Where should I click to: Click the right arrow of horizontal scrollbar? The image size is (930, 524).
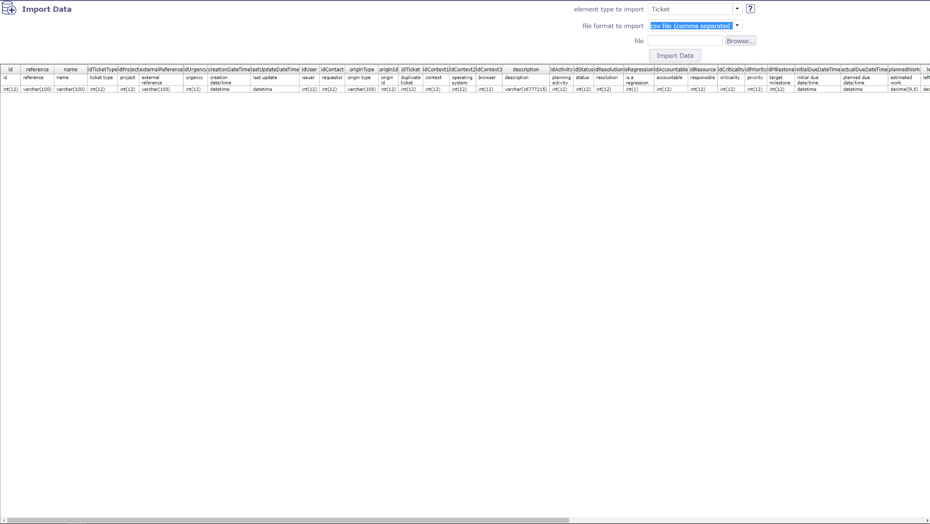click(927, 521)
